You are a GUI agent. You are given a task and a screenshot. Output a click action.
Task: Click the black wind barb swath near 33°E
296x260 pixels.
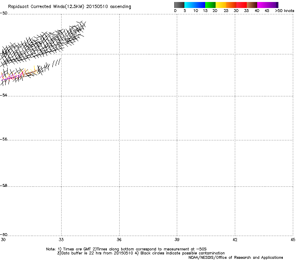click(x=42, y=44)
